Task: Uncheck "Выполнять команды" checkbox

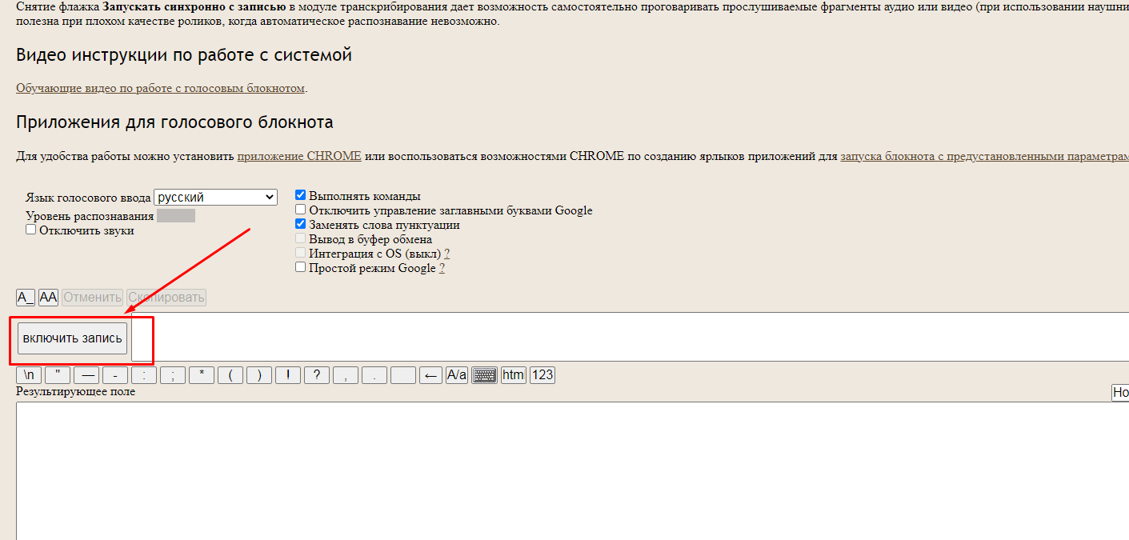Action: [301, 195]
